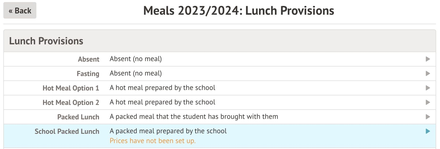Open the Fasting row arrow

click(428, 73)
